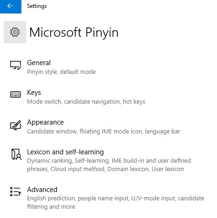The height and width of the screenshot is (218, 217).
Task: Select the Keys keyboard icon
Action: (15, 94)
